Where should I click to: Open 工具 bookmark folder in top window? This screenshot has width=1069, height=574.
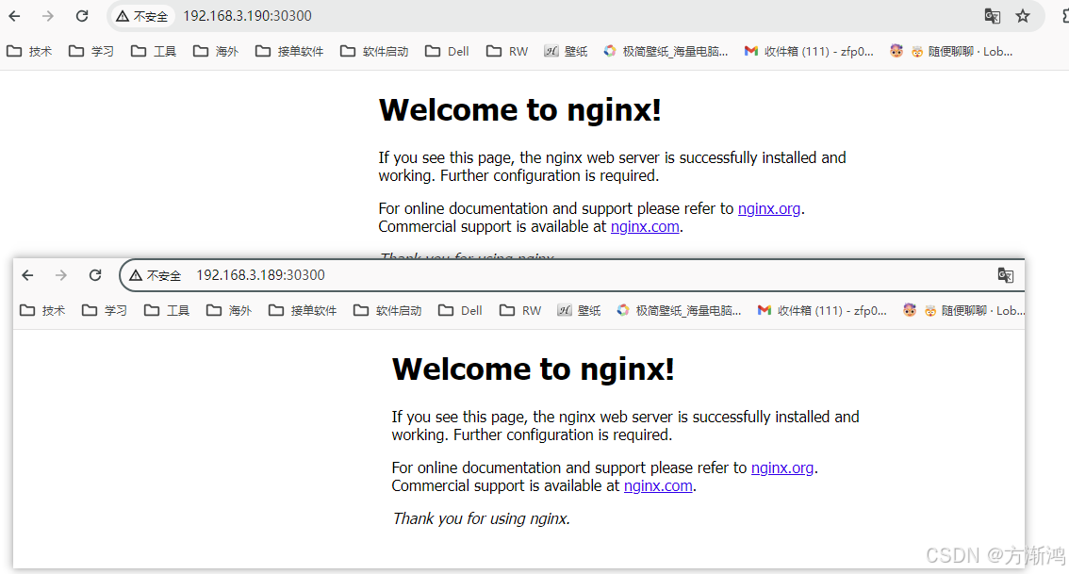[x=154, y=51]
